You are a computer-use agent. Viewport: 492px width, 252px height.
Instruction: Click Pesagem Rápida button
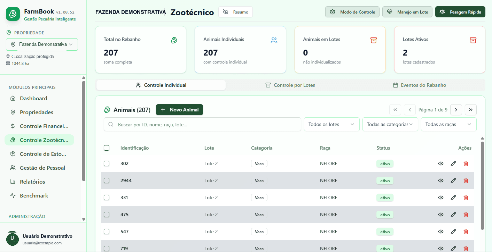click(x=460, y=12)
